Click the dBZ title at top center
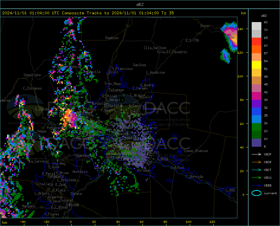Screen dimensions: 280x226 (x=140, y=5)
